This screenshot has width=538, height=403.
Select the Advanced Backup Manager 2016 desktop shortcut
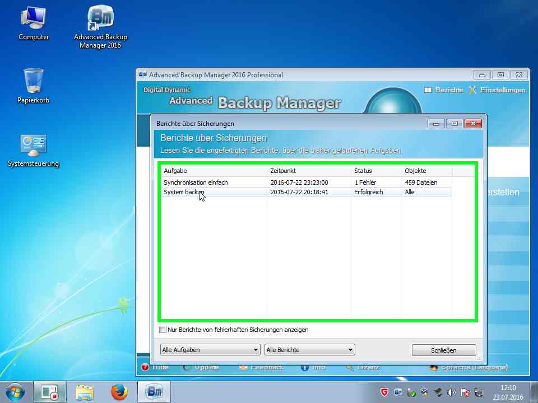click(100, 27)
